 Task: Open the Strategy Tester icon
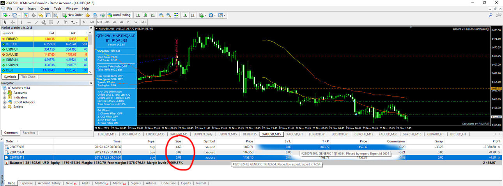coord(56,15)
